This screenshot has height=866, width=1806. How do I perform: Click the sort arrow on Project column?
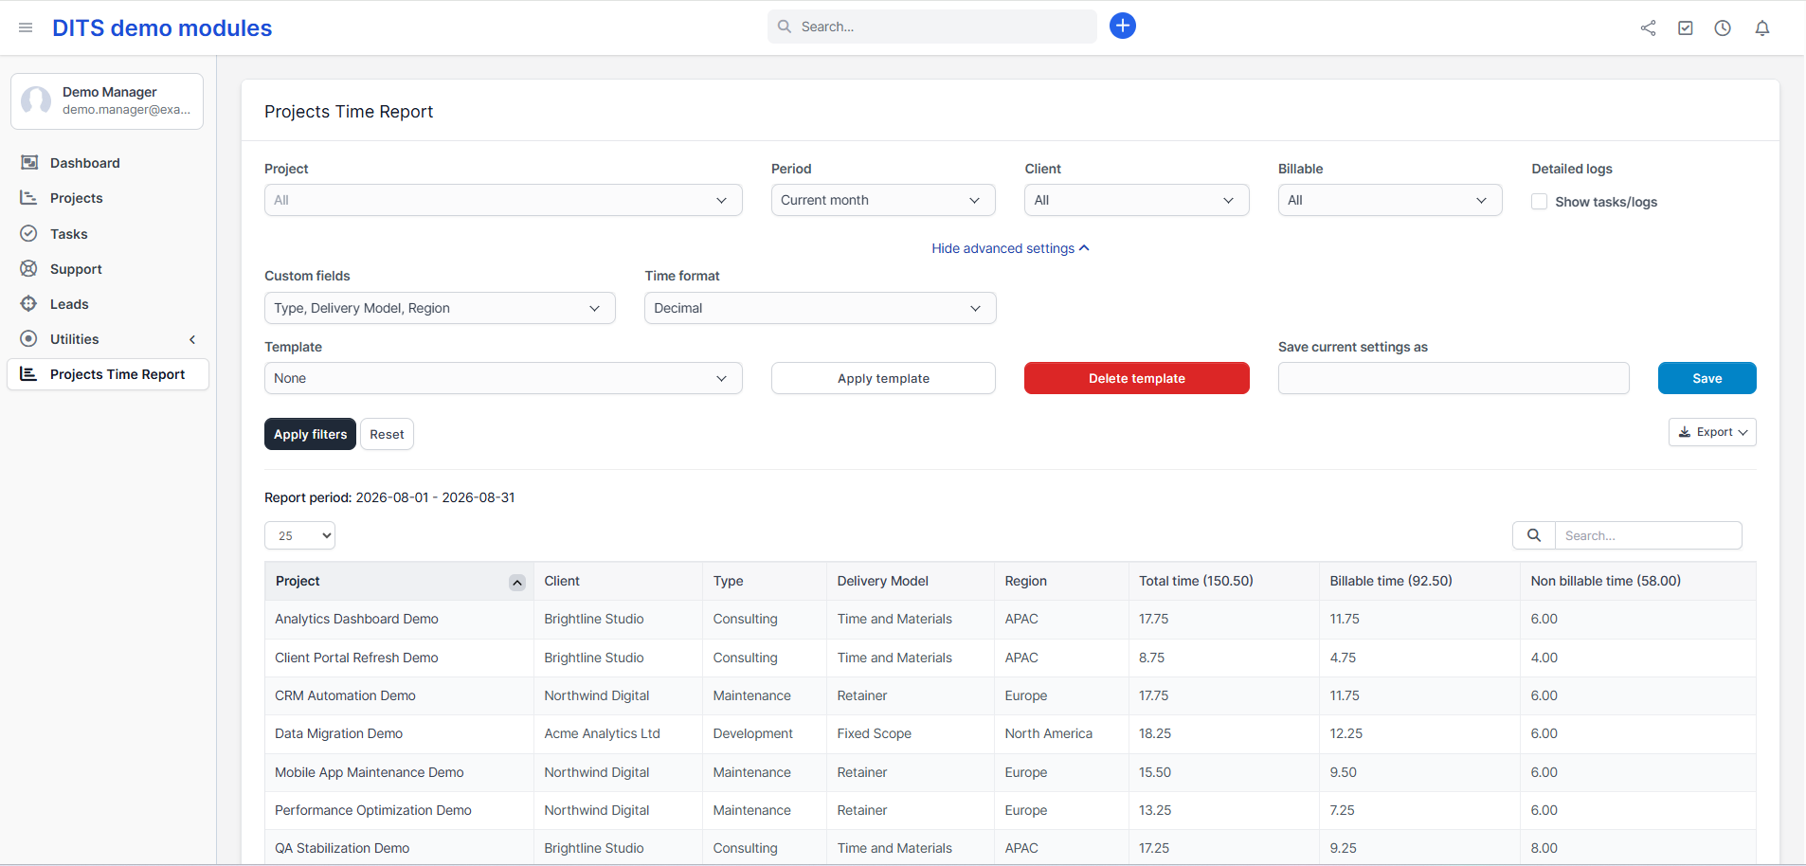tap(517, 582)
